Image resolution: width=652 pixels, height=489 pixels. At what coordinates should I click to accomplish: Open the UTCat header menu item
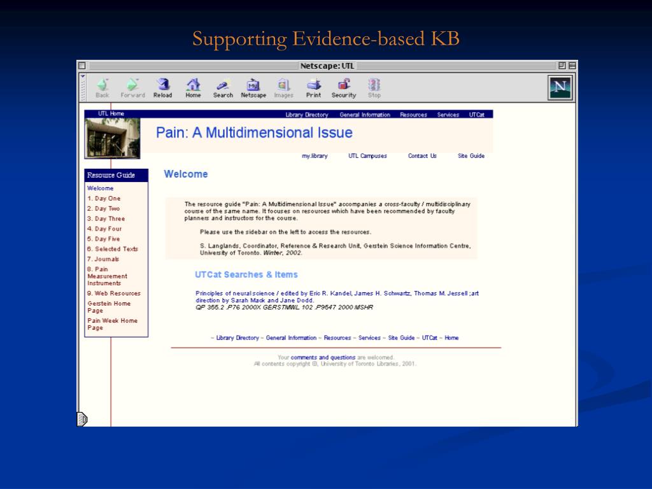coord(476,115)
